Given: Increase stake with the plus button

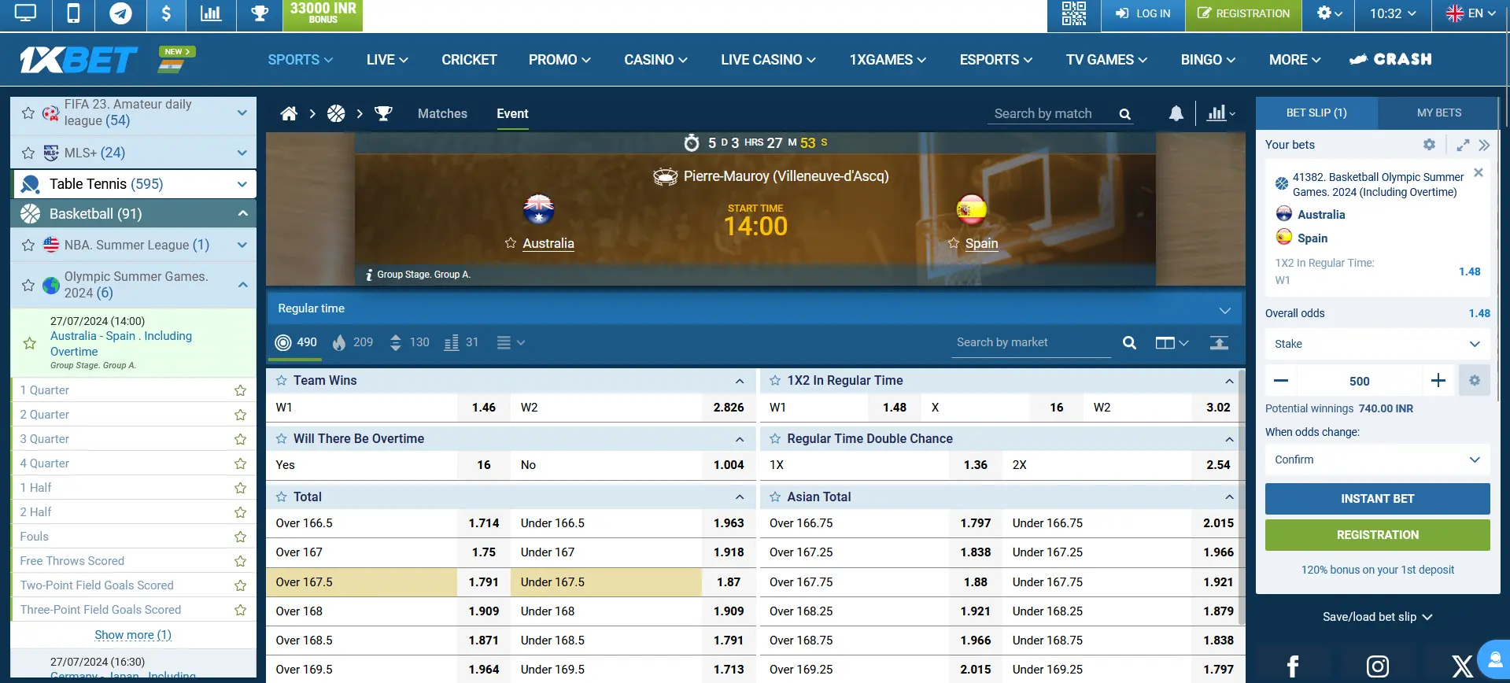Looking at the screenshot, I should [1438, 381].
